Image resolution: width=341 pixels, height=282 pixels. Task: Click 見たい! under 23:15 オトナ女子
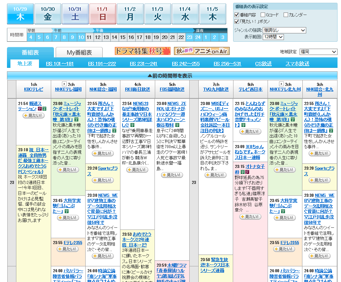250,217
